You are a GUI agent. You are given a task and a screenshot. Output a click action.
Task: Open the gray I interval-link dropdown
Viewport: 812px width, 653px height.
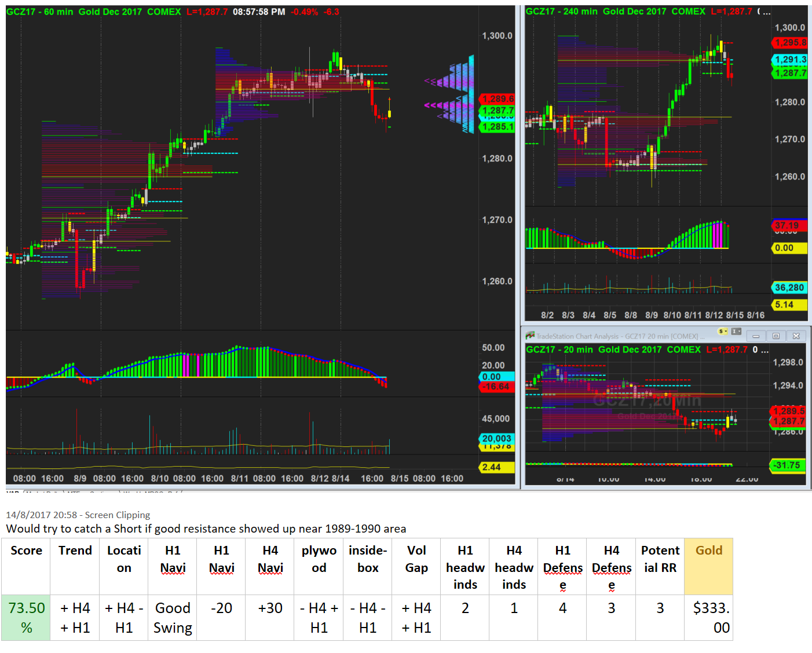click(x=736, y=332)
